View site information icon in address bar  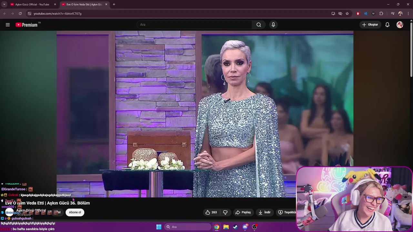point(29,14)
